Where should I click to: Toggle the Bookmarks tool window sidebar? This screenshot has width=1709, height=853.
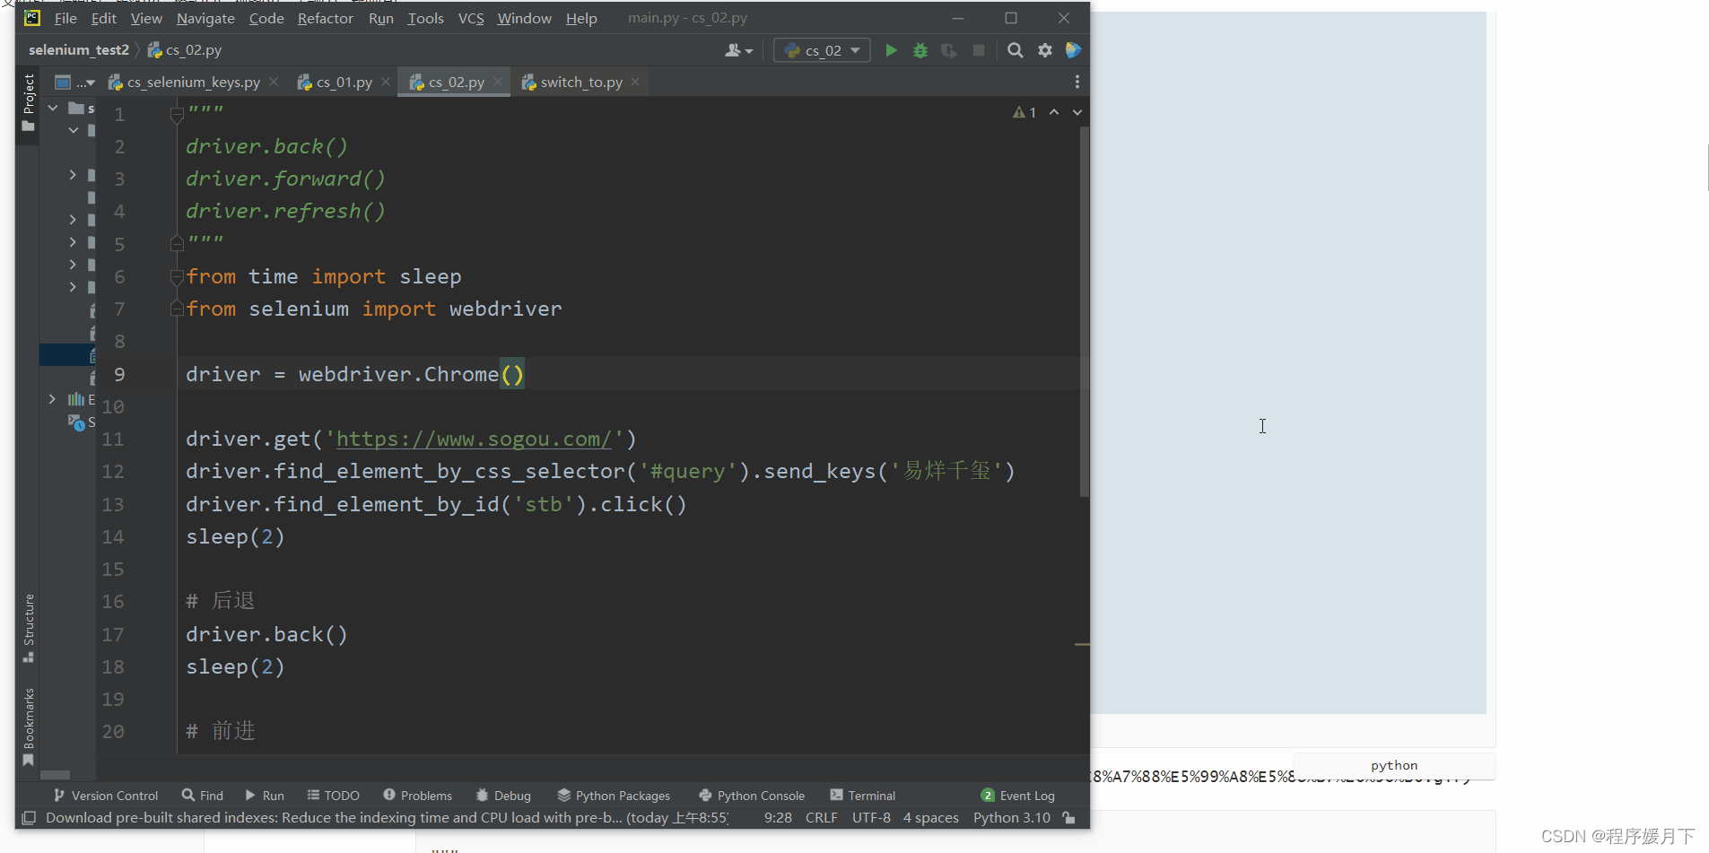click(x=28, y=726)
